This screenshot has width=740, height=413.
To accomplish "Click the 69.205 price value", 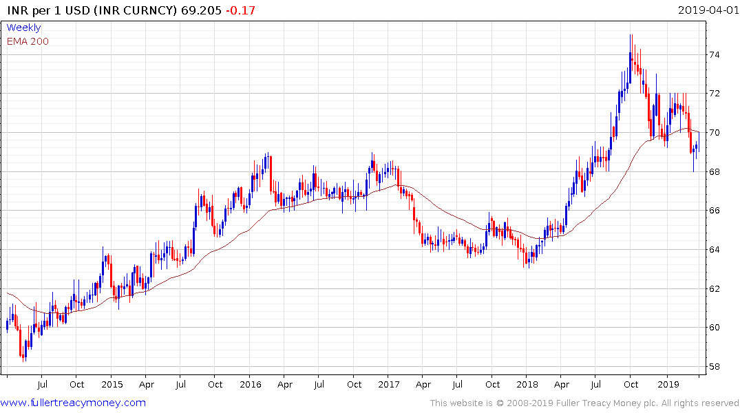I will 201,10.
